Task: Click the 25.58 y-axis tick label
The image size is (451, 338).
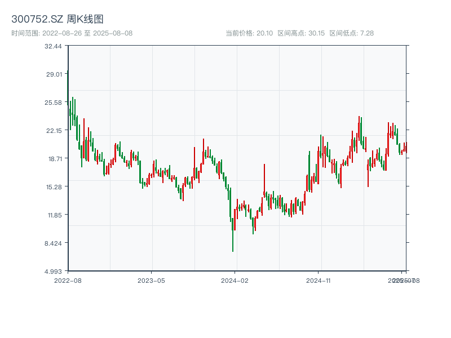Action: pyautogui.click(x=53, y=103)
